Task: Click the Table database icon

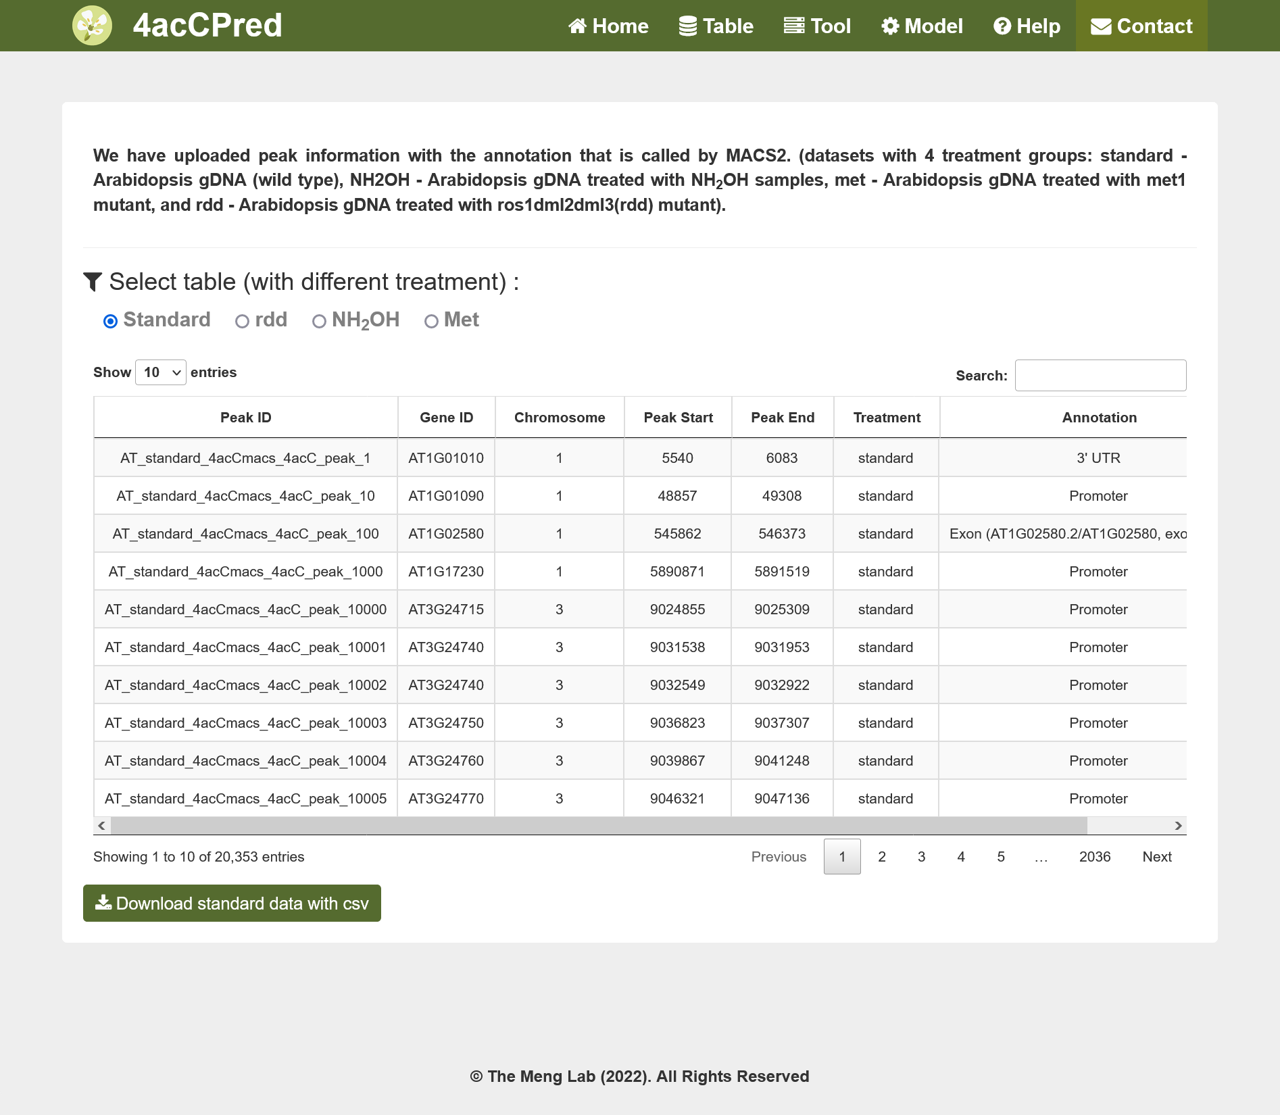Action: click(688, 26)
